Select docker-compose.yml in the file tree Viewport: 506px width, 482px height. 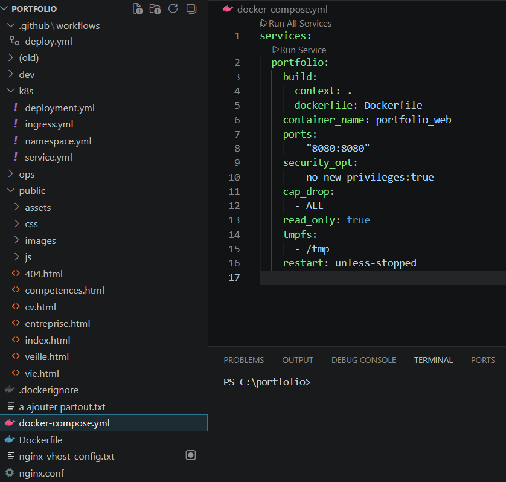click(104, 423)
